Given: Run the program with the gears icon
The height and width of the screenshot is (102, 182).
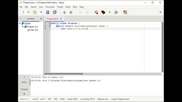Looking at the screenshot, I should (x=116, y=12).
